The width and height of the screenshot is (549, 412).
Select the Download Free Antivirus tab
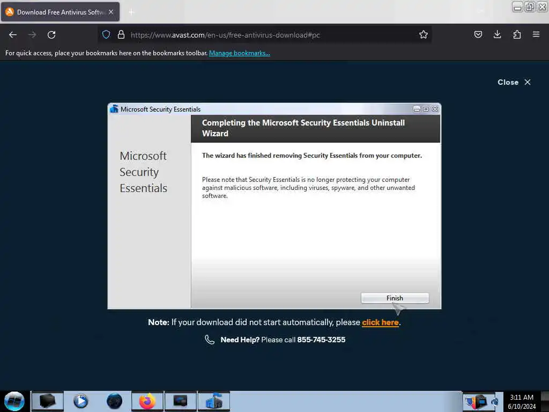[x=60, y=12]
